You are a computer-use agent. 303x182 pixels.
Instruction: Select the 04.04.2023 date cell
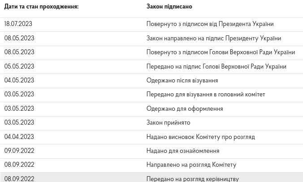19,137
